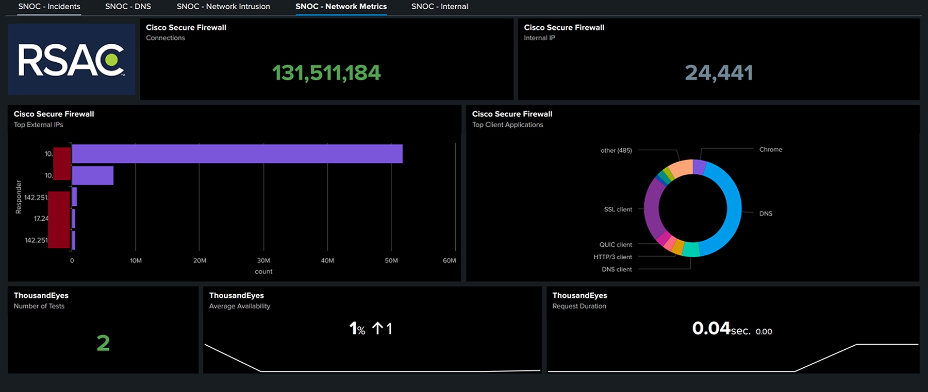The image size is (928, 392).
Task: Click the HTTP/3 client legend label
Action: click(x=612, y=257)
